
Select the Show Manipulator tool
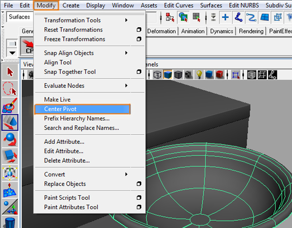(x=10, y=207)
